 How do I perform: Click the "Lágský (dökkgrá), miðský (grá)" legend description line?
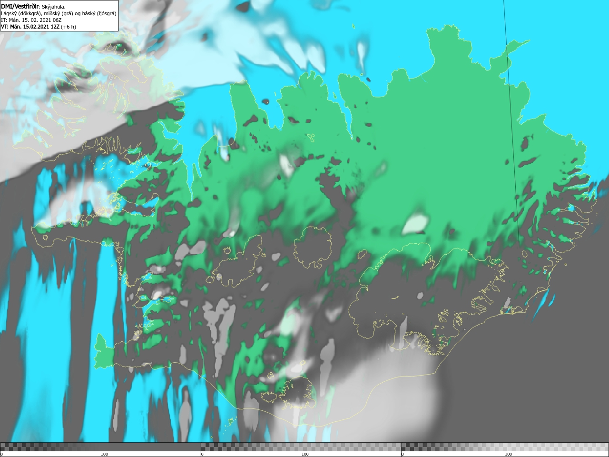(59, 13)
